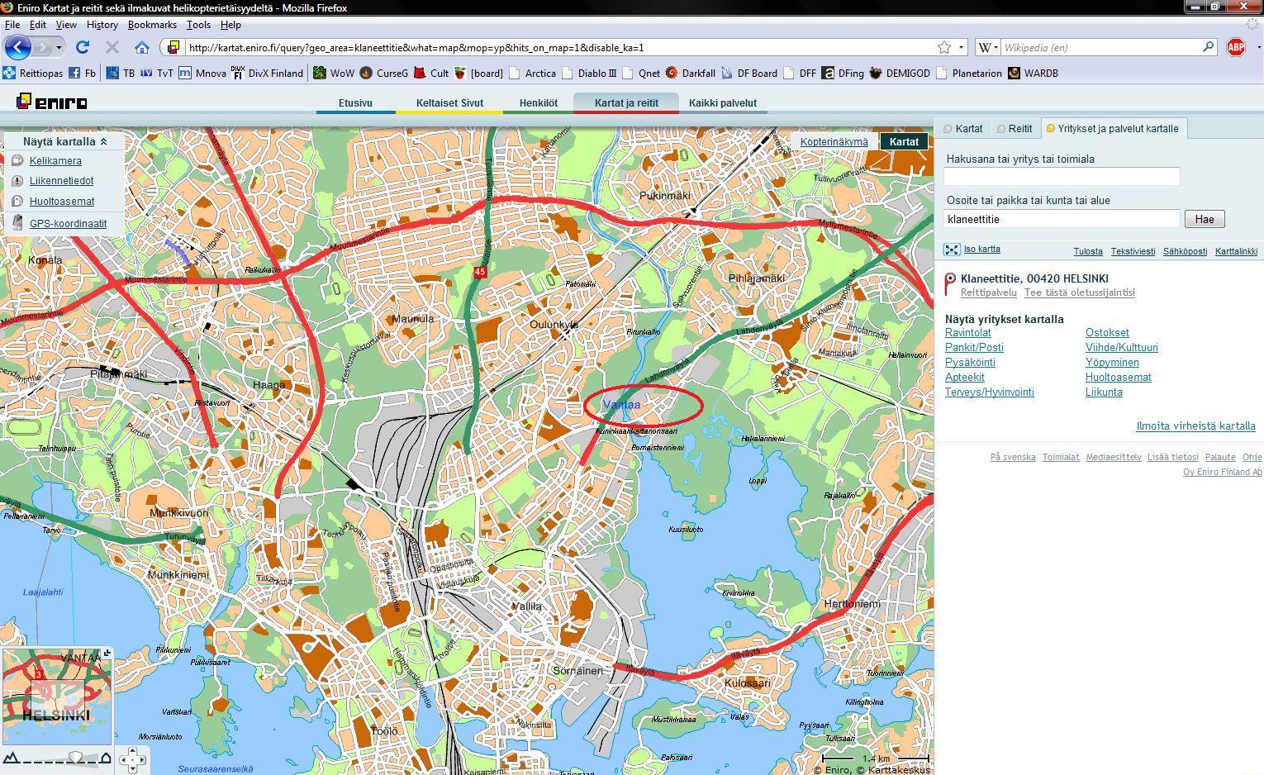Click the Iso kartta fullscreen map icon
1264x775 pixels.
(x=953, y=250)
